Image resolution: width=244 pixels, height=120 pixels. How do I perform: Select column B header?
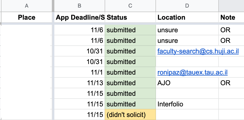pyautogui.click(x=79, y=6)
